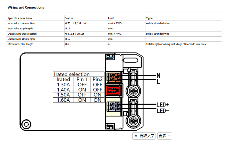
Task: Click the text-scan icon beside 提取文字
Action: [x=136, y=136]
